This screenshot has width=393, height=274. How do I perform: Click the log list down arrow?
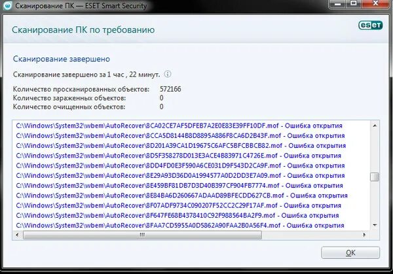tap(375, 225)
